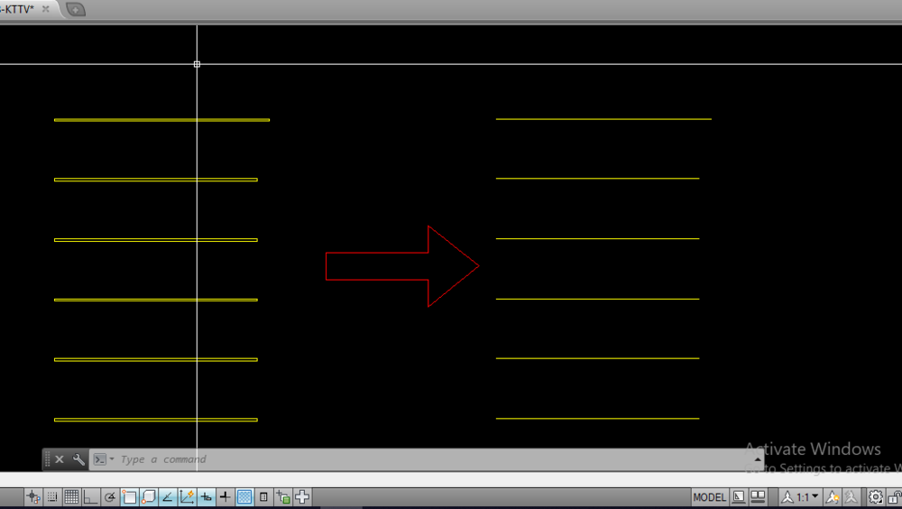Toggle Grid Display in status bar
Screen dimensions: 902x509
[x=71, y=497]
